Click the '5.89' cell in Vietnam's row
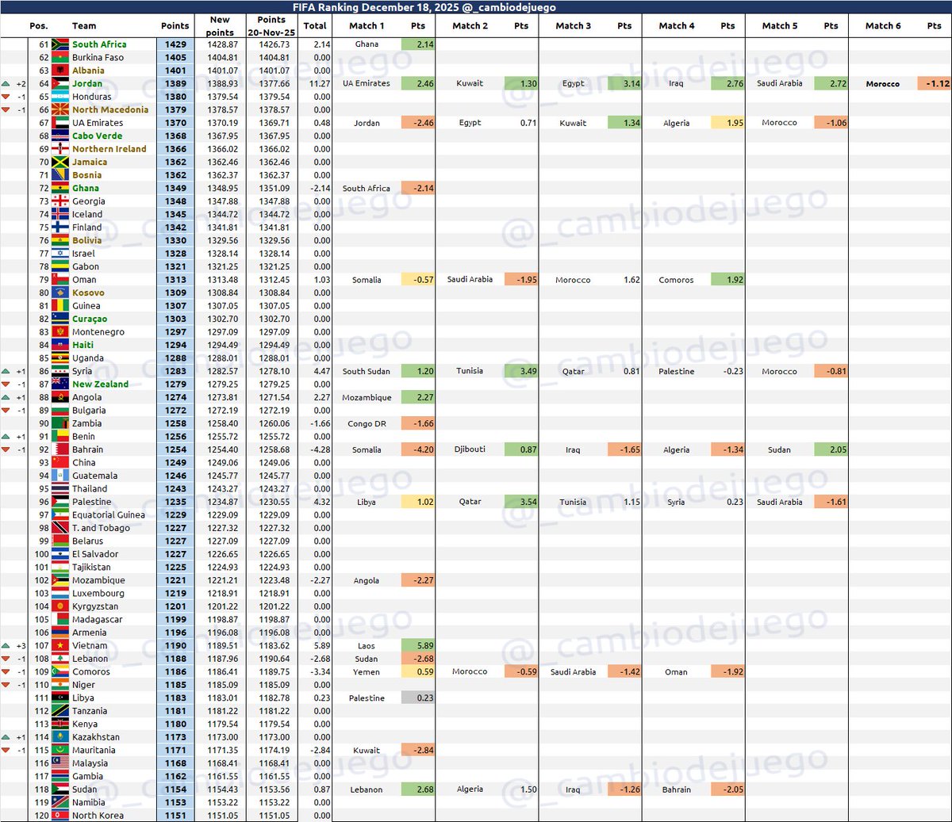 point(418,646)
